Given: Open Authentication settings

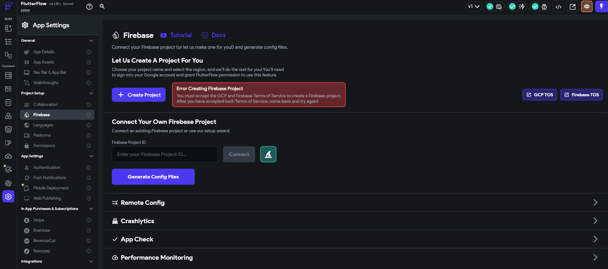Looking at the screenshot, I should click(x=57, y=168).
